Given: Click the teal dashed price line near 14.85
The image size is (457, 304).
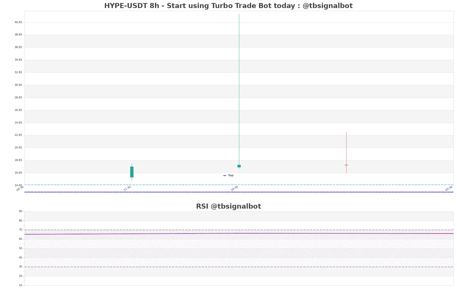Looking at the screenshot, I should 239,184.
